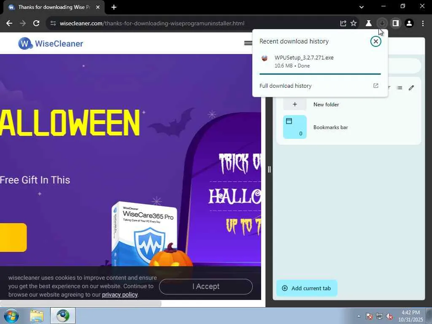Image resolution: width=432 pixels, height=324 pixels.
Task: Click the muted volume tray icon
Action: [x=389, y=316]
